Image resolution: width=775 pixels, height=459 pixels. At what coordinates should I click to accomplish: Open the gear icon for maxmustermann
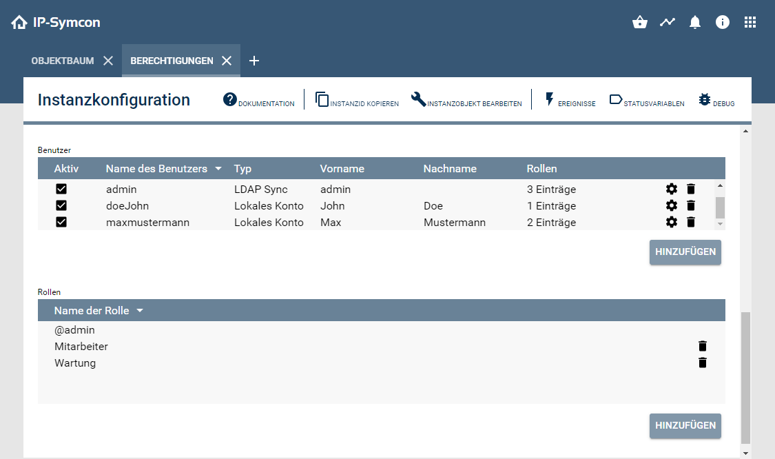[x=672, y=222]
